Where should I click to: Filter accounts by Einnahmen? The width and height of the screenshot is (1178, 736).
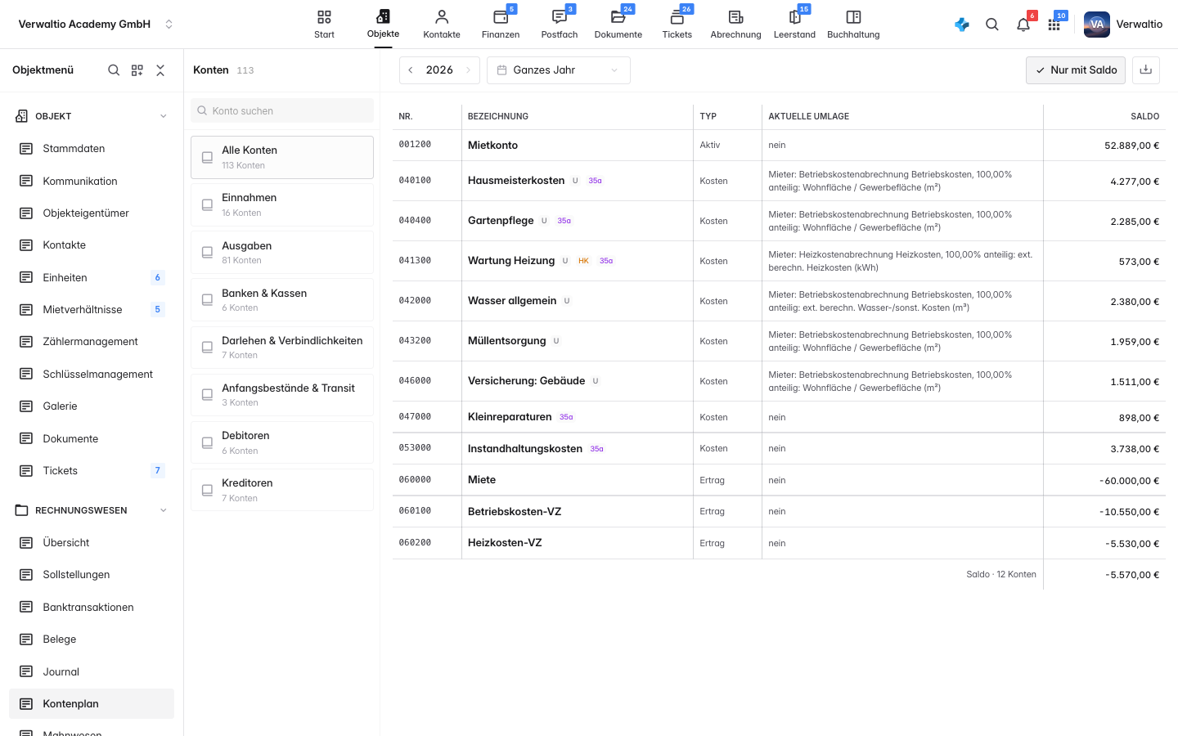pyautogui.click(x=282, y=204)
